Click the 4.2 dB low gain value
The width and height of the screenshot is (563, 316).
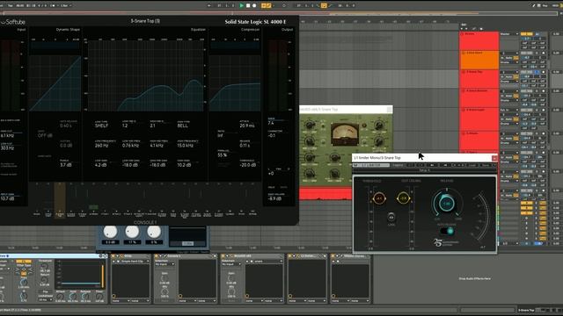(101, 165)
